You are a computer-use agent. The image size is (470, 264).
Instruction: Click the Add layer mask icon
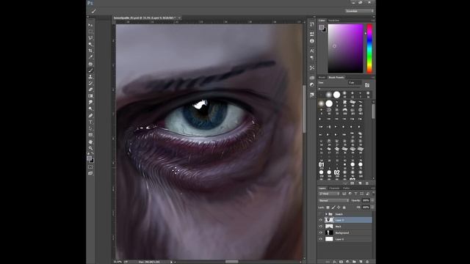point(341,262)
